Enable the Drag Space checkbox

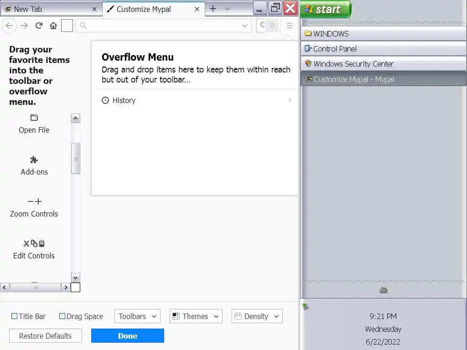tap(62, 316)
